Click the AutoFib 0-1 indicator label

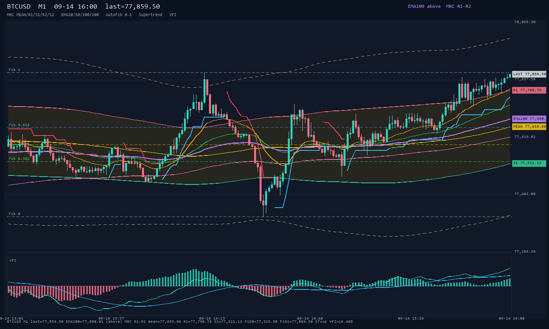click(119, 14)
